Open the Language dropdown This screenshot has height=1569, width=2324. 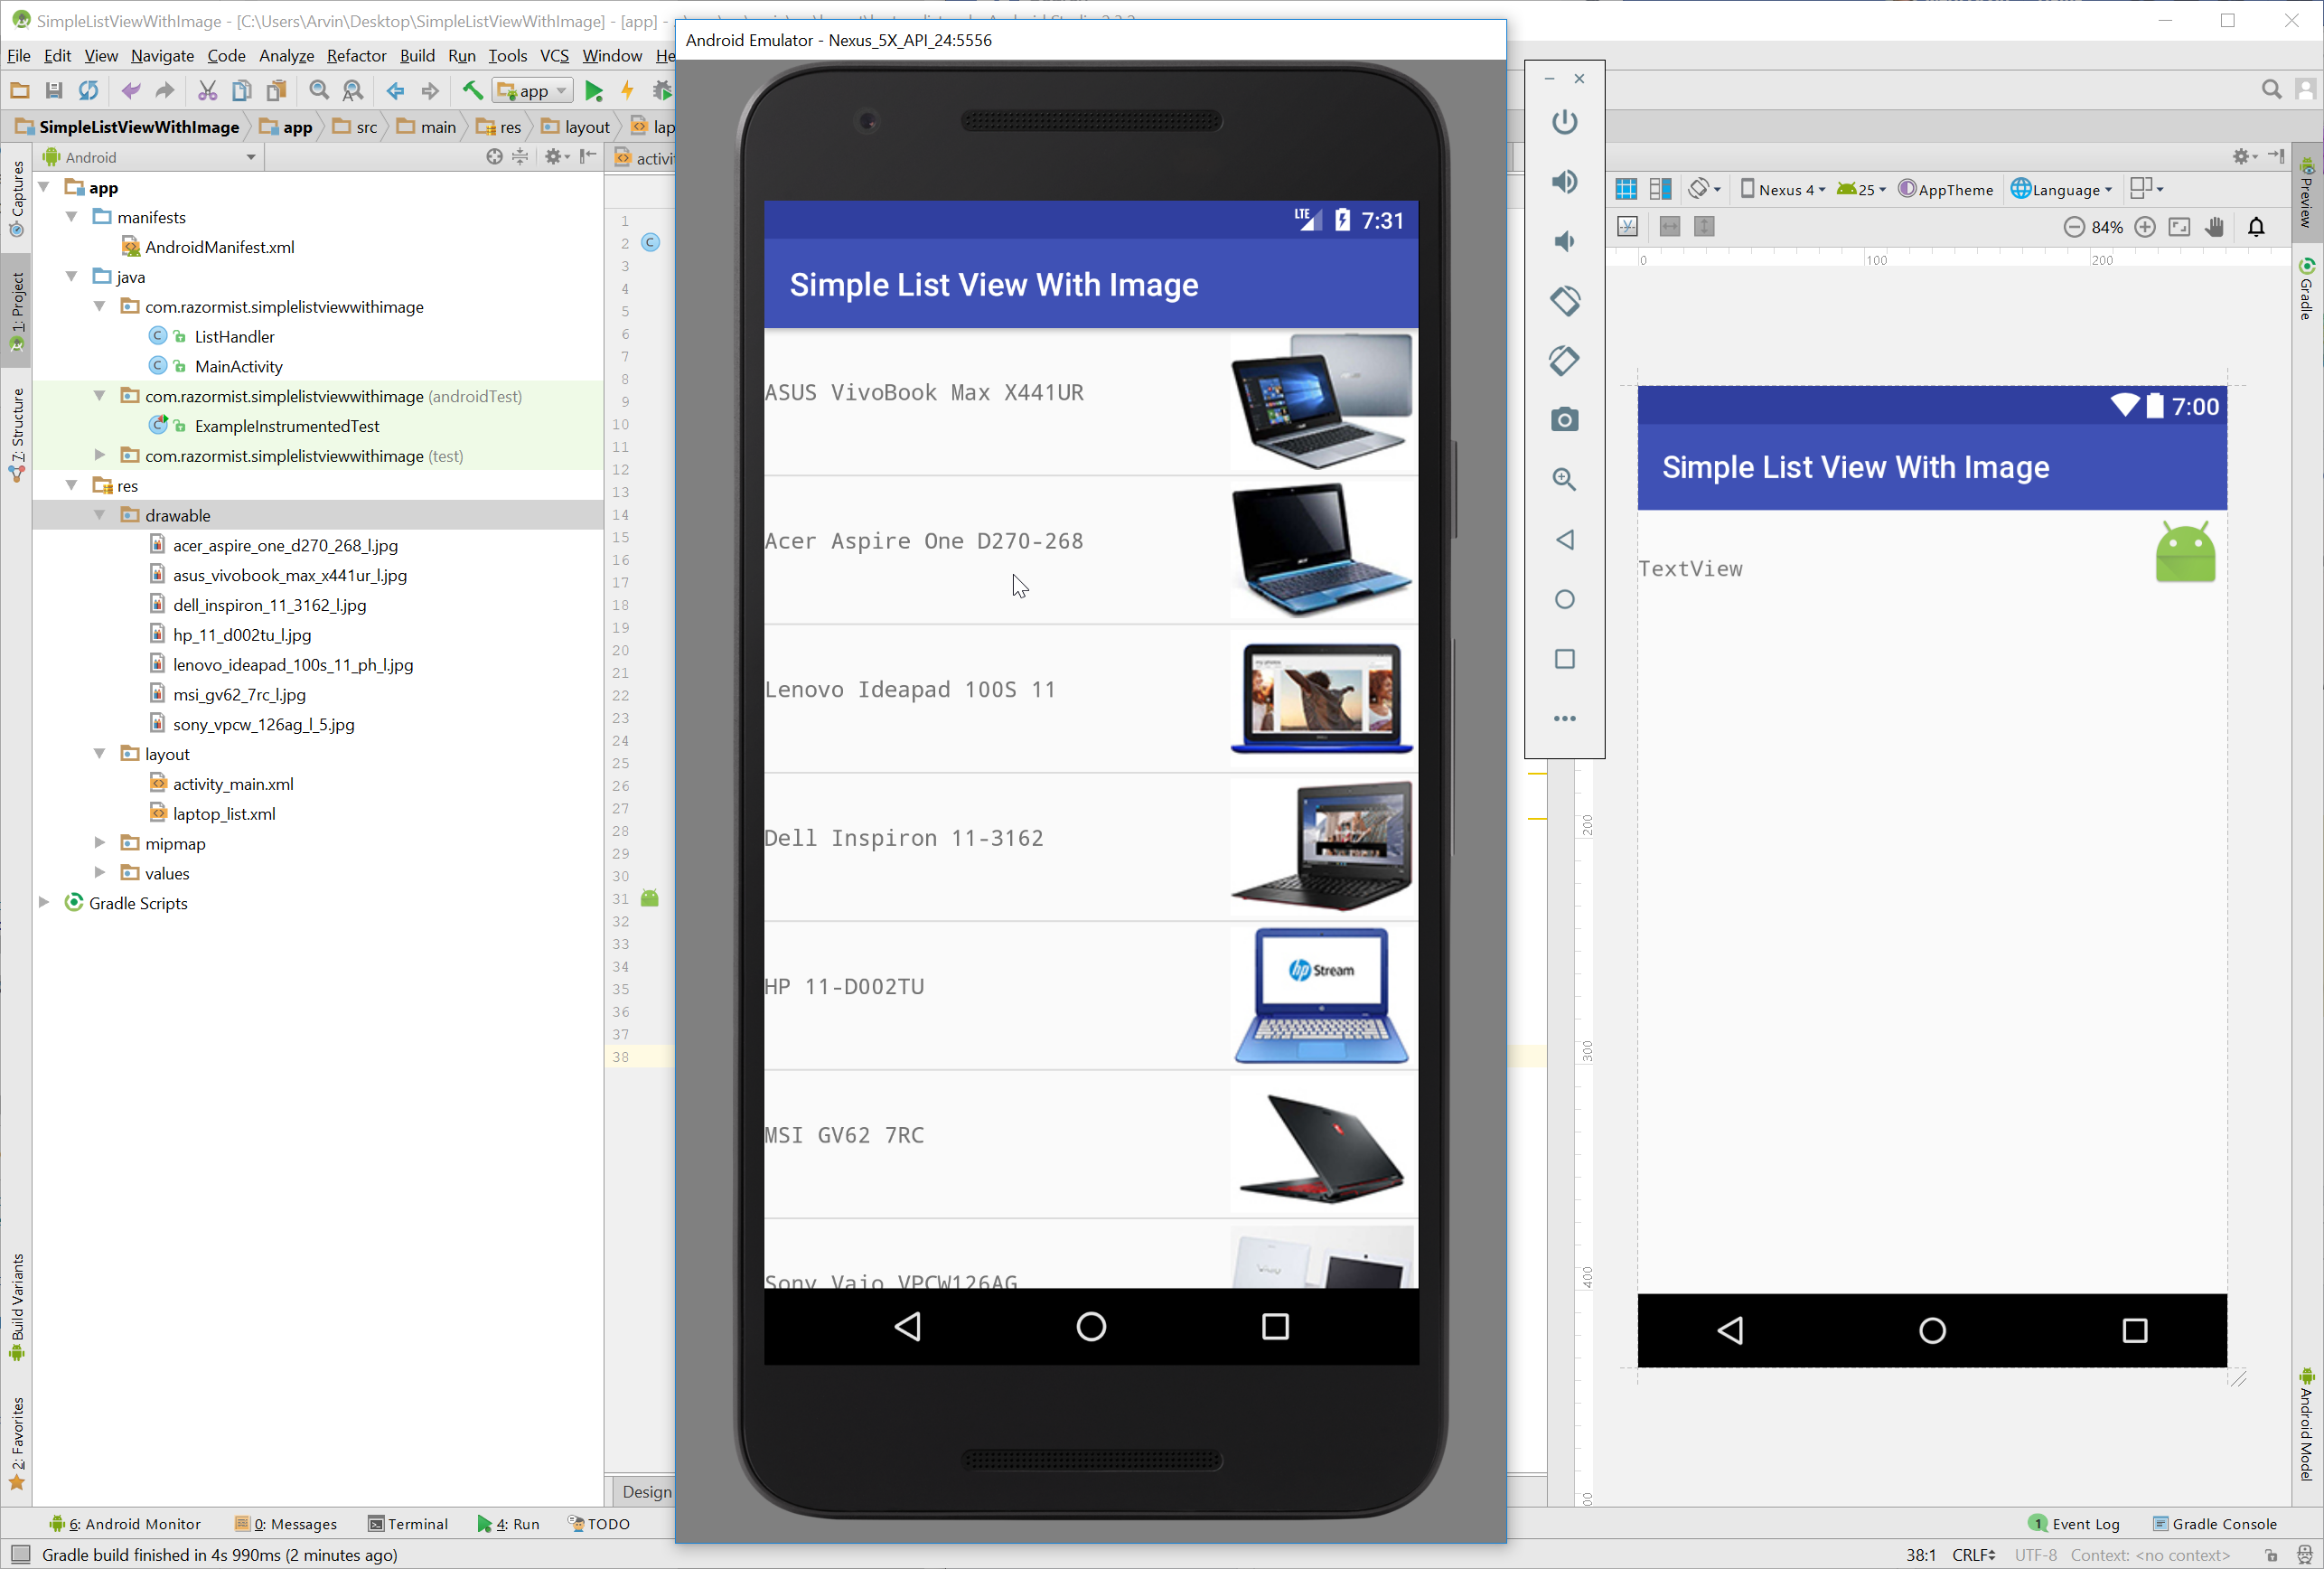2061,189
